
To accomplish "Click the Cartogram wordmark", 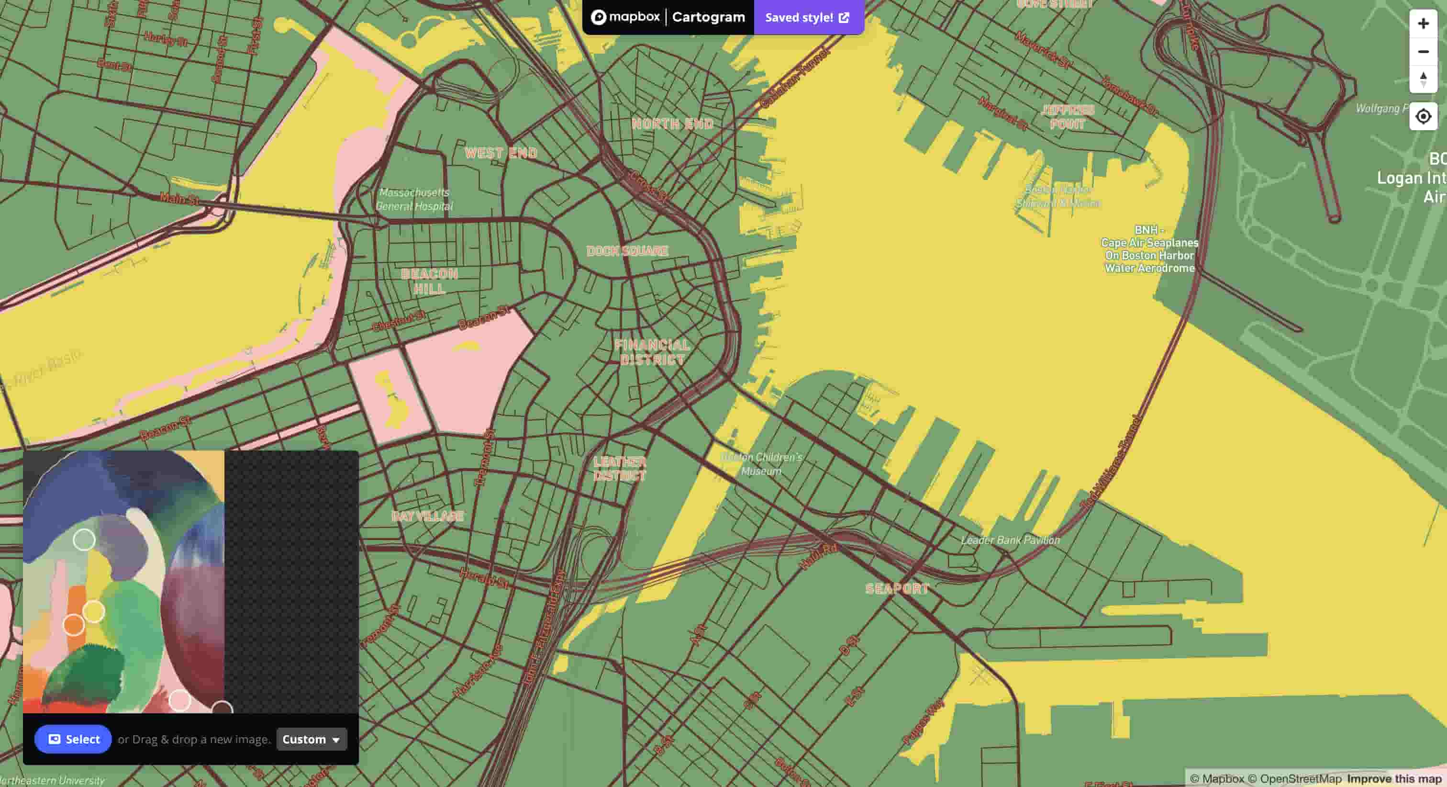I will tap(708, 17).
